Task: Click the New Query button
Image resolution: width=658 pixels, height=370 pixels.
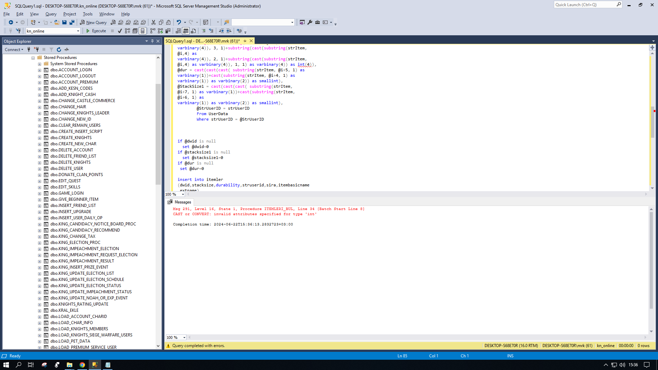Action: 93,22
